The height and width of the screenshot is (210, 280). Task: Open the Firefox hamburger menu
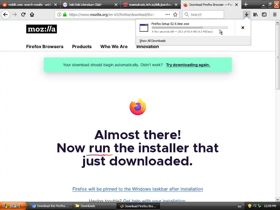275,14
